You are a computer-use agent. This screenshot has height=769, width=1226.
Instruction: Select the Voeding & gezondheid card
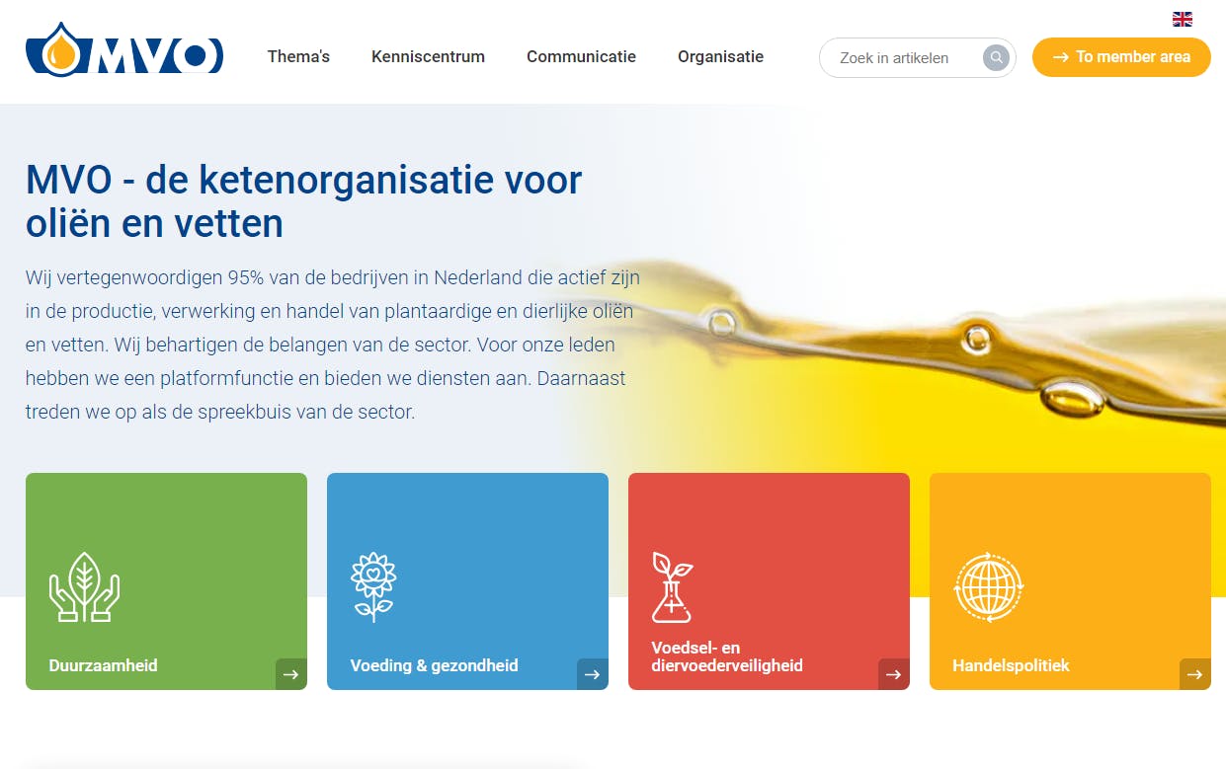point(467,581)
